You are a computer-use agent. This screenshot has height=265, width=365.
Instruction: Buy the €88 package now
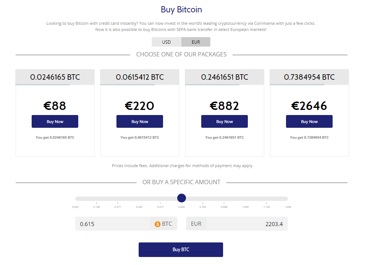pos(55,122)
